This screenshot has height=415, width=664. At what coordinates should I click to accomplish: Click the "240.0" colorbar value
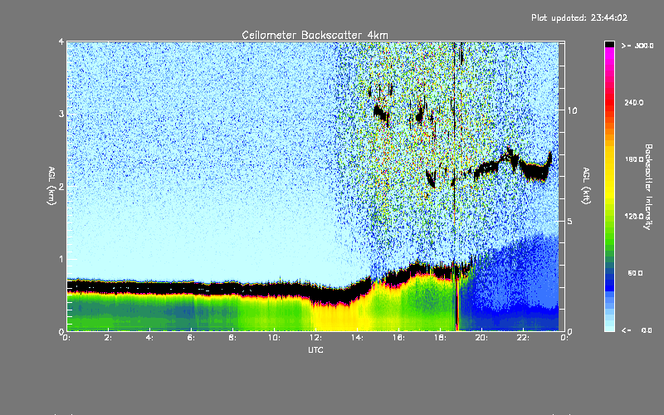pos(634,103)
